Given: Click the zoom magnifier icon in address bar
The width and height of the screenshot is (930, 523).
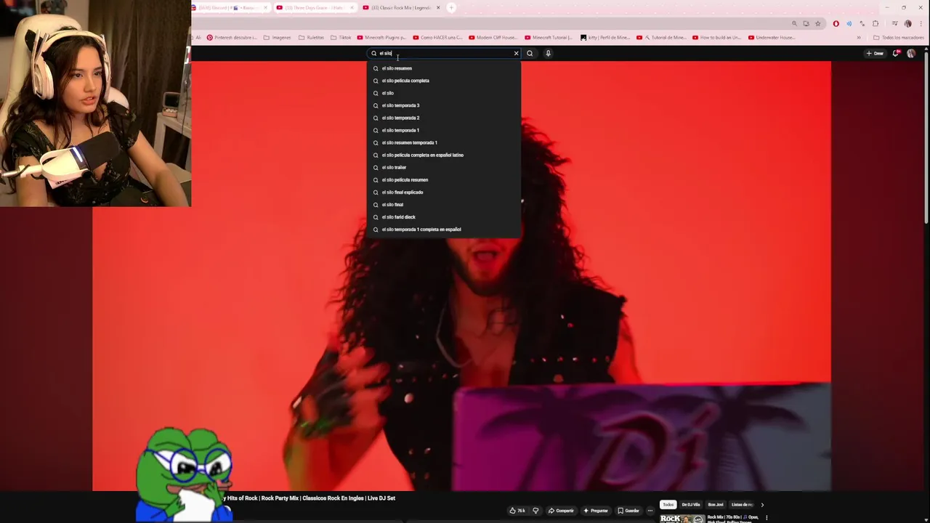Looking at the screenshot, I should click(x=794, y=23).
